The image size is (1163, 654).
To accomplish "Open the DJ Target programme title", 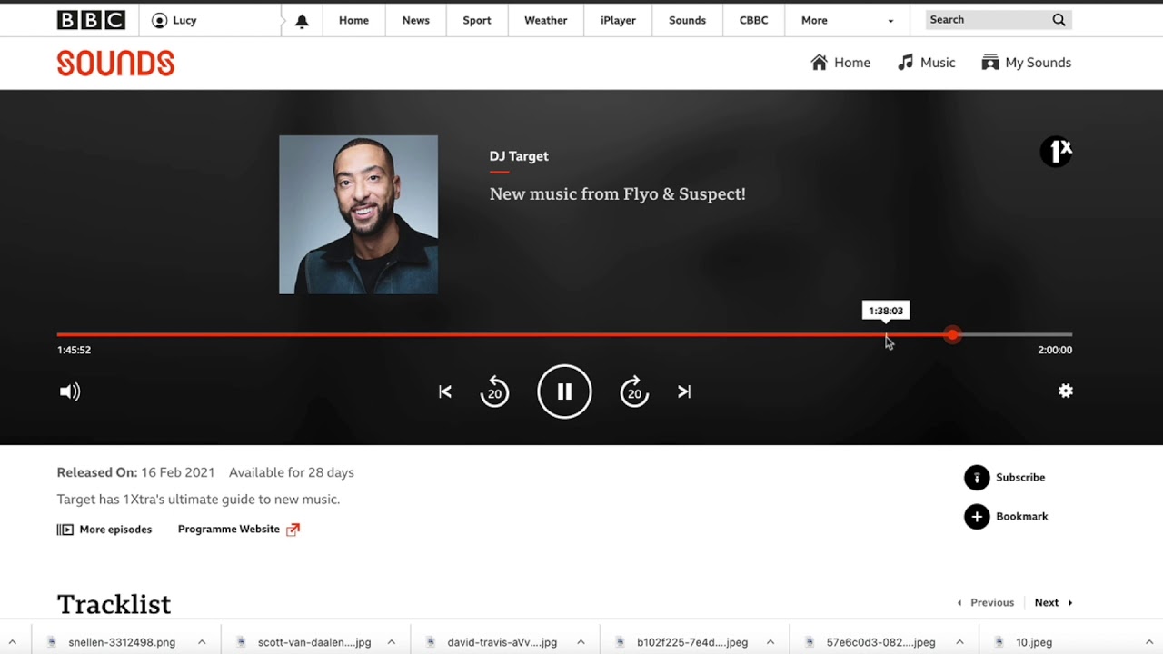I will 519,156.
